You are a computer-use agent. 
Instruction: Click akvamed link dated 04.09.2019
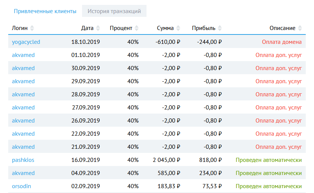click(x=23, y=173)
